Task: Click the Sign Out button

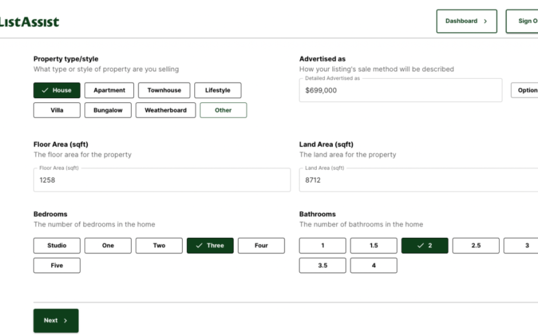Action: point(525,21)
